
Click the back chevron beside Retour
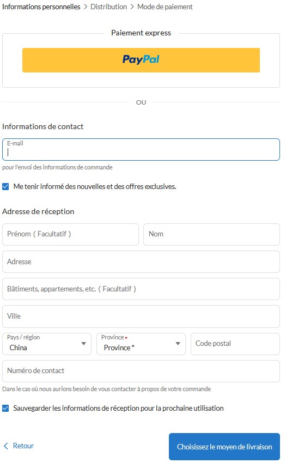pos(6,446)
